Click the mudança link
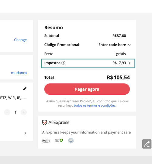The height and width of the screenshot is (164, 152). click(x=19, y=73)
